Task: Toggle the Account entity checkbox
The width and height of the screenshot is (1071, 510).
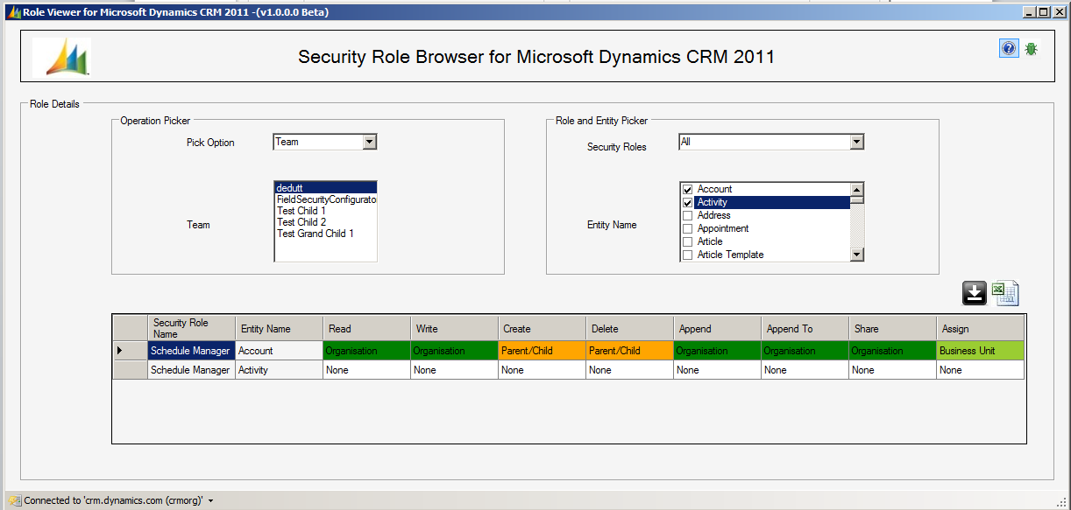Action: pyautogui.click(x=688, y=189)
